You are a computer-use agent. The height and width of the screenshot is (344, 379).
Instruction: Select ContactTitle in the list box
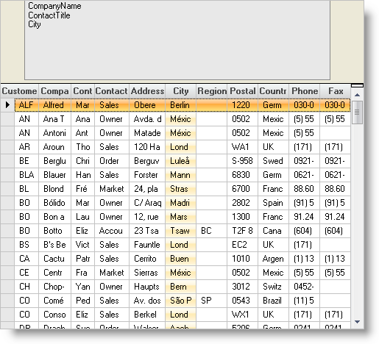coord(49,15)
